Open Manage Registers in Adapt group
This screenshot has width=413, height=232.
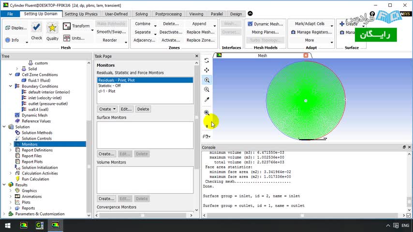311,32
